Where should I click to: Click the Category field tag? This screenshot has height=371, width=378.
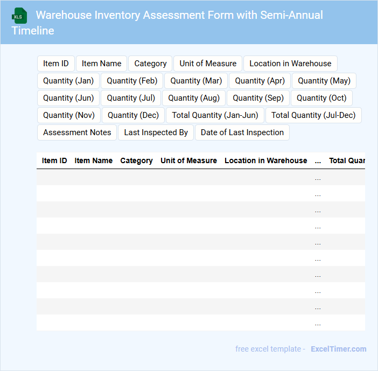pos(150,64)
